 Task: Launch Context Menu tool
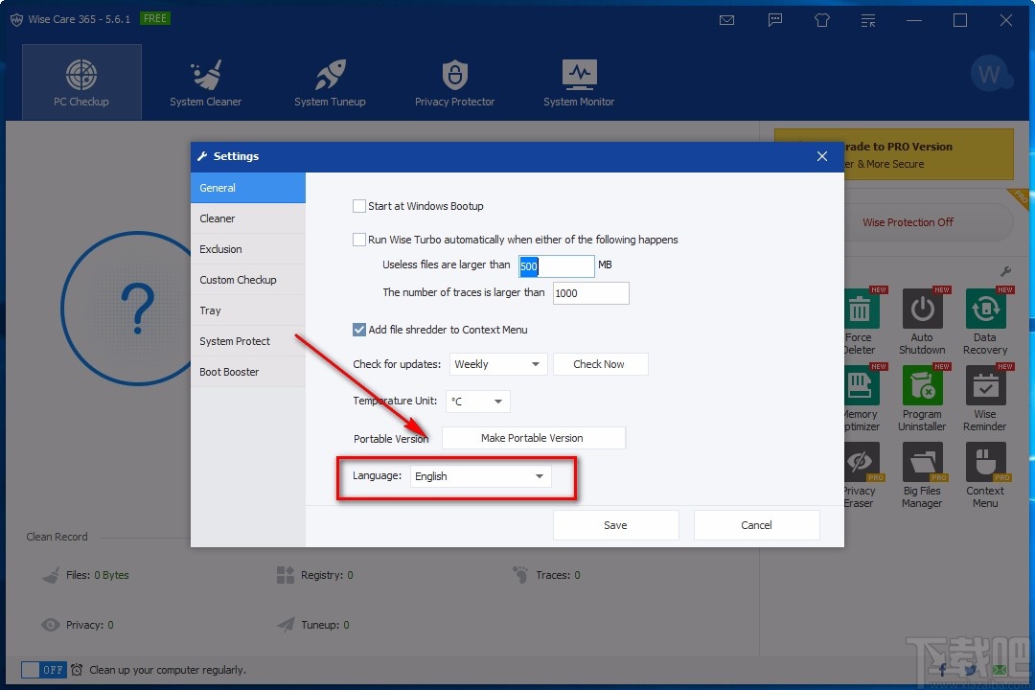pyautogui.click(x=985, y=475)
